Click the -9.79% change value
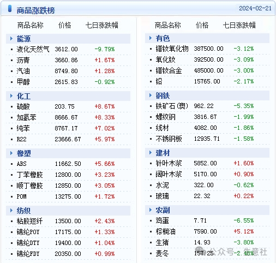 tap(105, 49)
